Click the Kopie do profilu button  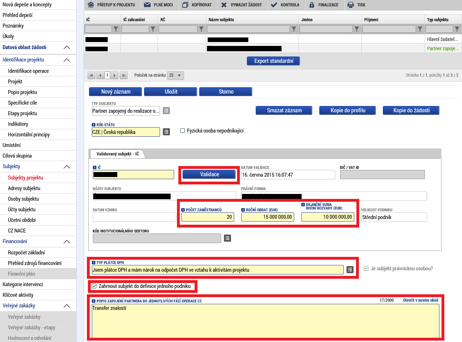coord(348,111)
